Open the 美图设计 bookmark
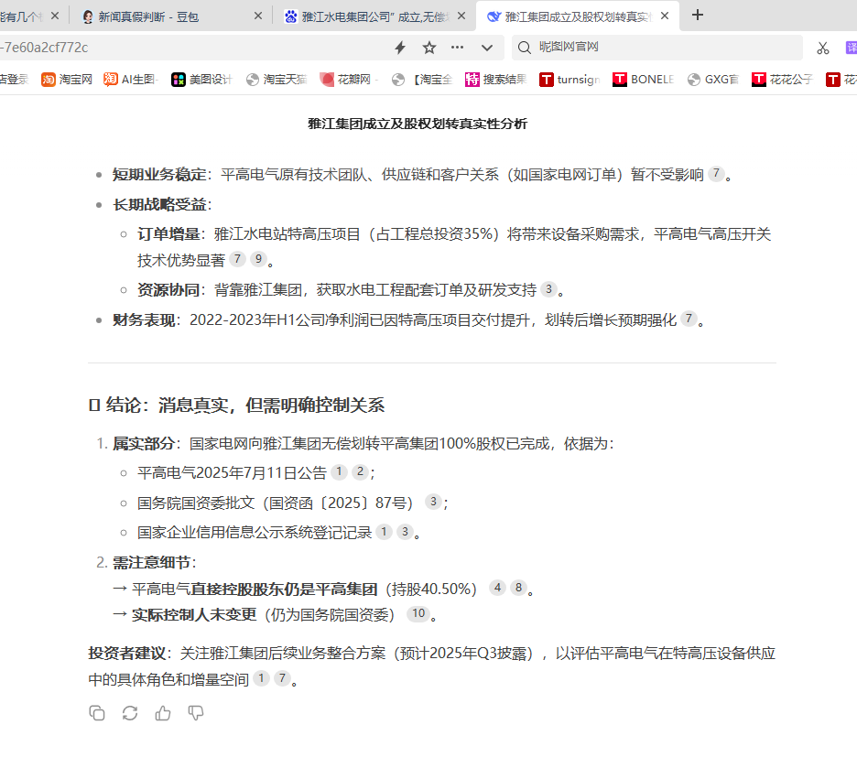Image resolution: width=857 pixels, height=768 pixels. click(201, 80)
